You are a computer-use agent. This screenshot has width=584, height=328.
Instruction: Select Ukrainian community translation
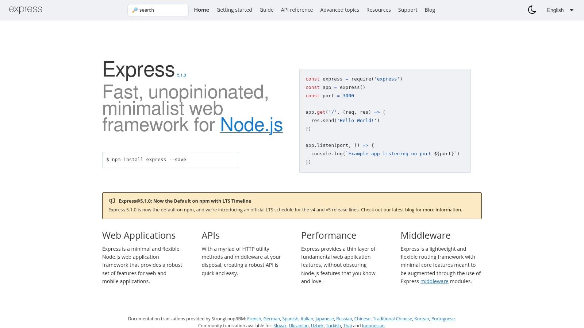299,325
